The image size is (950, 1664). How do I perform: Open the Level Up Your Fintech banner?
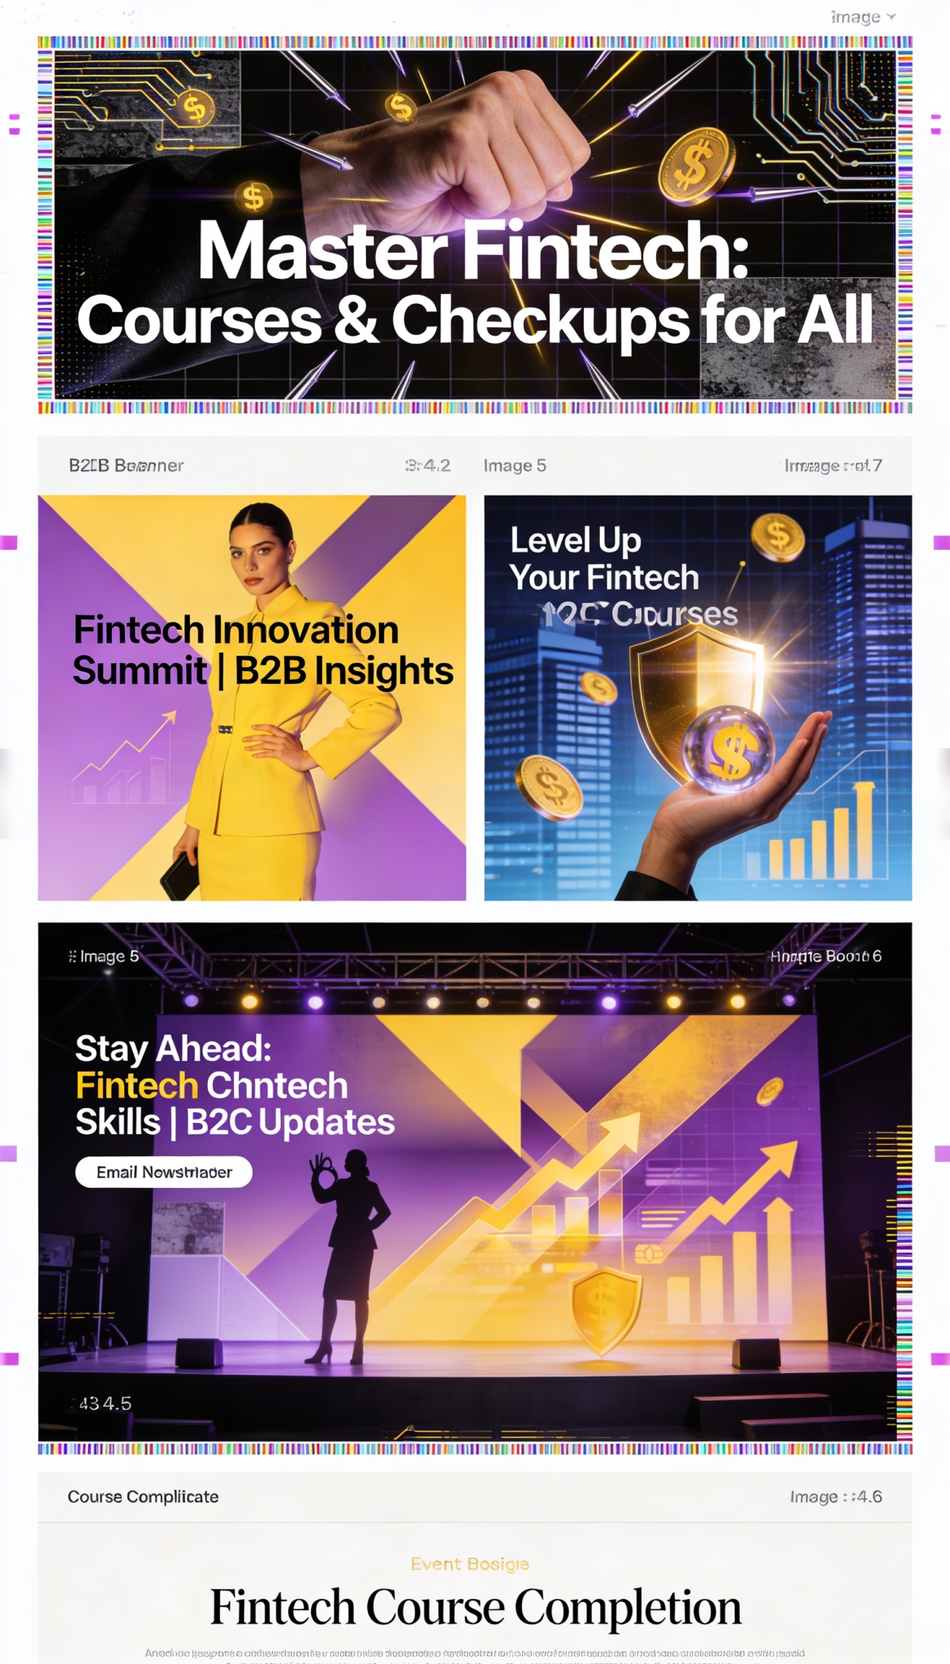(697, 697)
